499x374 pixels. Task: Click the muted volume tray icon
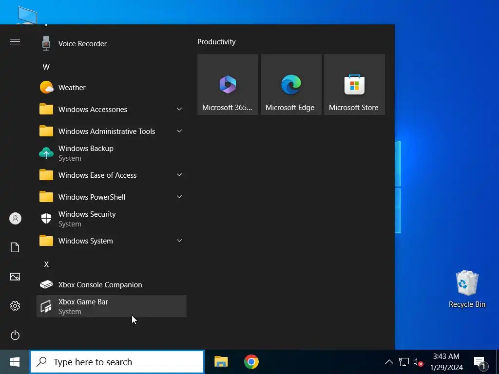(418, 362)
